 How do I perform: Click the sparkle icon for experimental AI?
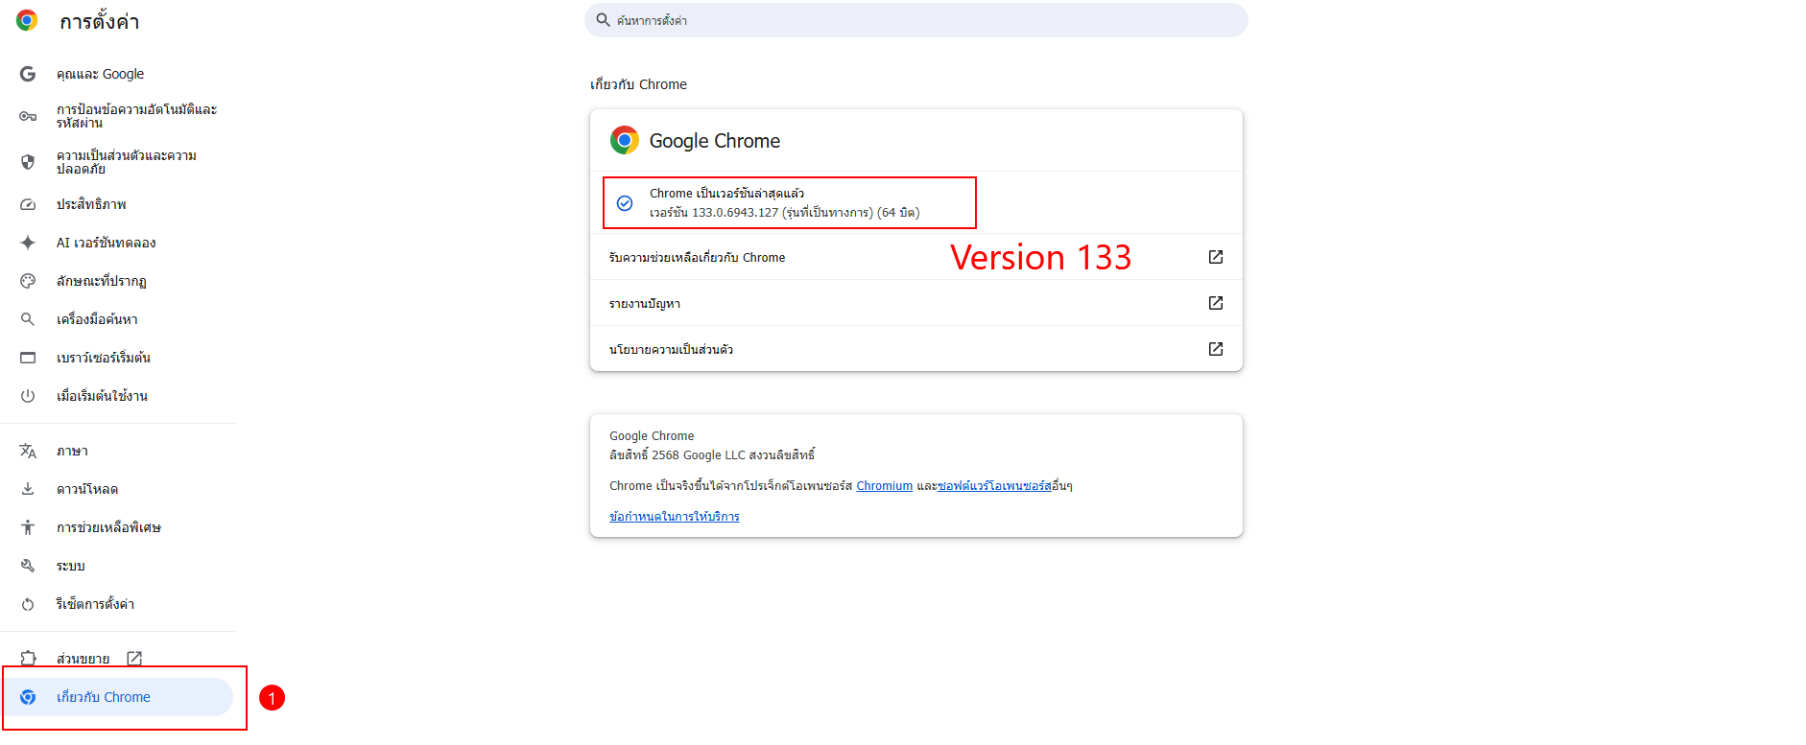click(x=28, y=243)
